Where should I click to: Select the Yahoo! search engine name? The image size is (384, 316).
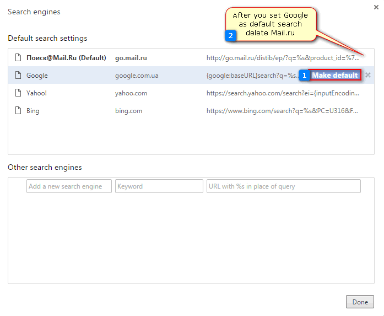(36, 93)
